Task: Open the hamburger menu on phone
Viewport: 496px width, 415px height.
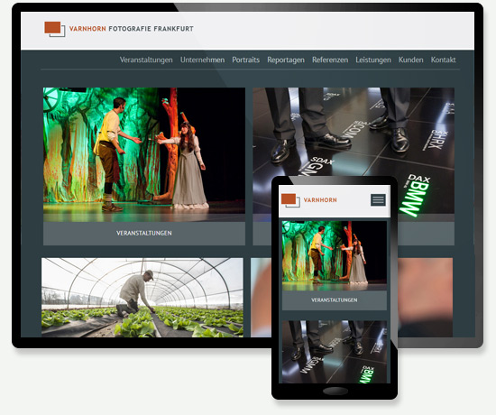Action: pyautogui.click(x=378, y=200)
